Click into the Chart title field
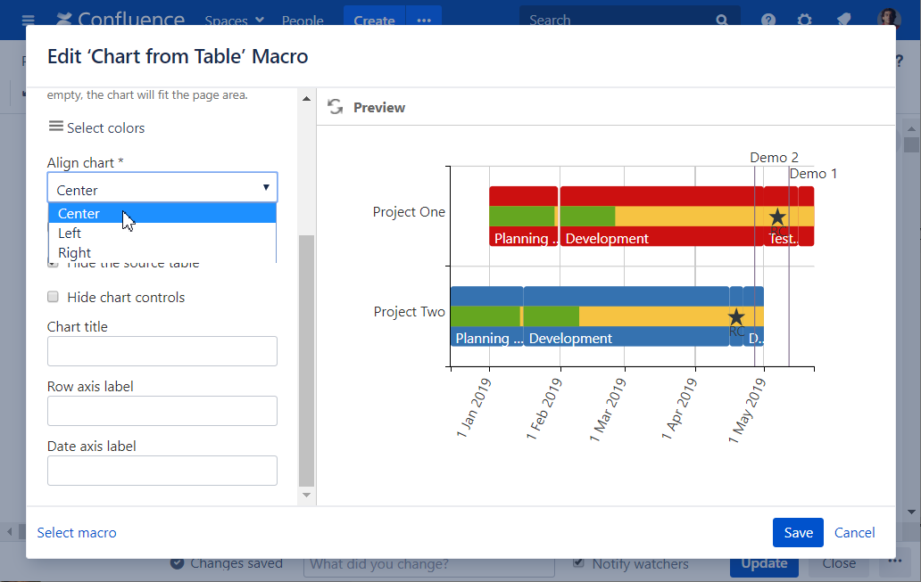 [x=162, y=351]
